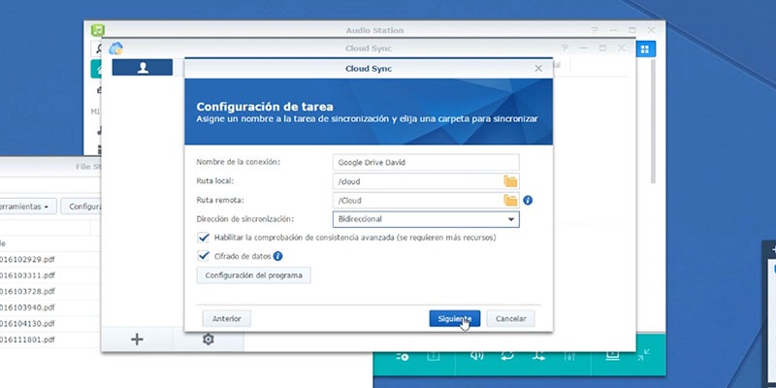Toggle shuffle in Audio Station player
This screenshot has height=388, width=776.
pos(538,355)
